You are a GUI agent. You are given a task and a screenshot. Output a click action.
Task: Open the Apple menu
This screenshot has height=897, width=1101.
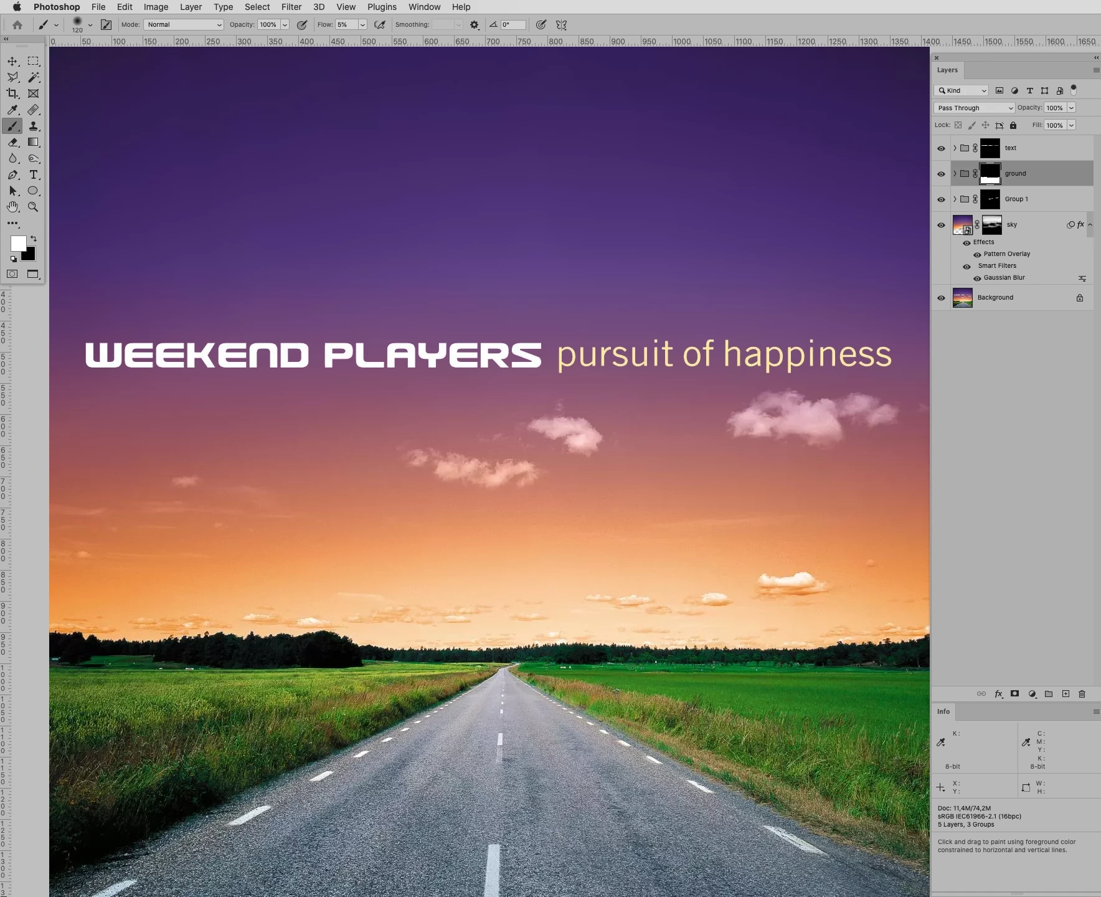point(17,7)
